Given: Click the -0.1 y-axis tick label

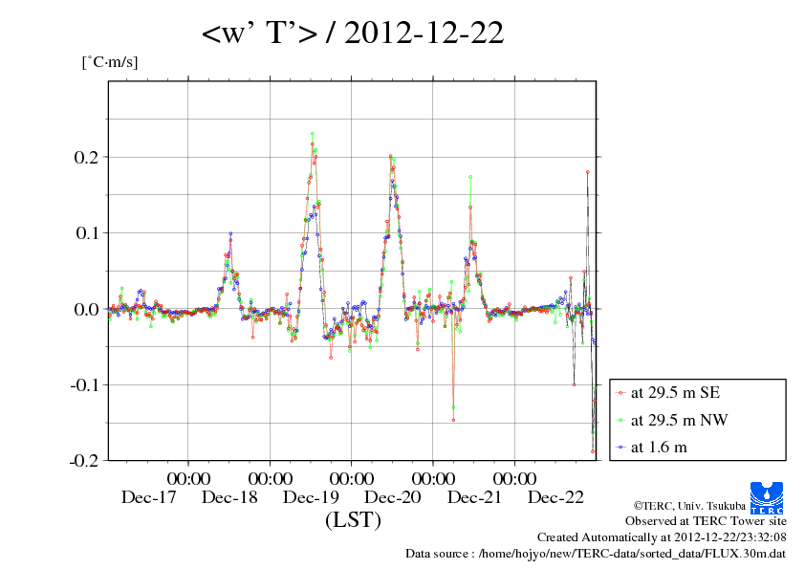Looking at the screenshot, I should pos(83,384).
